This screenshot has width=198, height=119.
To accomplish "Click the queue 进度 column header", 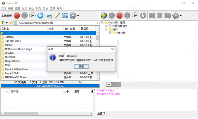I will 82,91.
